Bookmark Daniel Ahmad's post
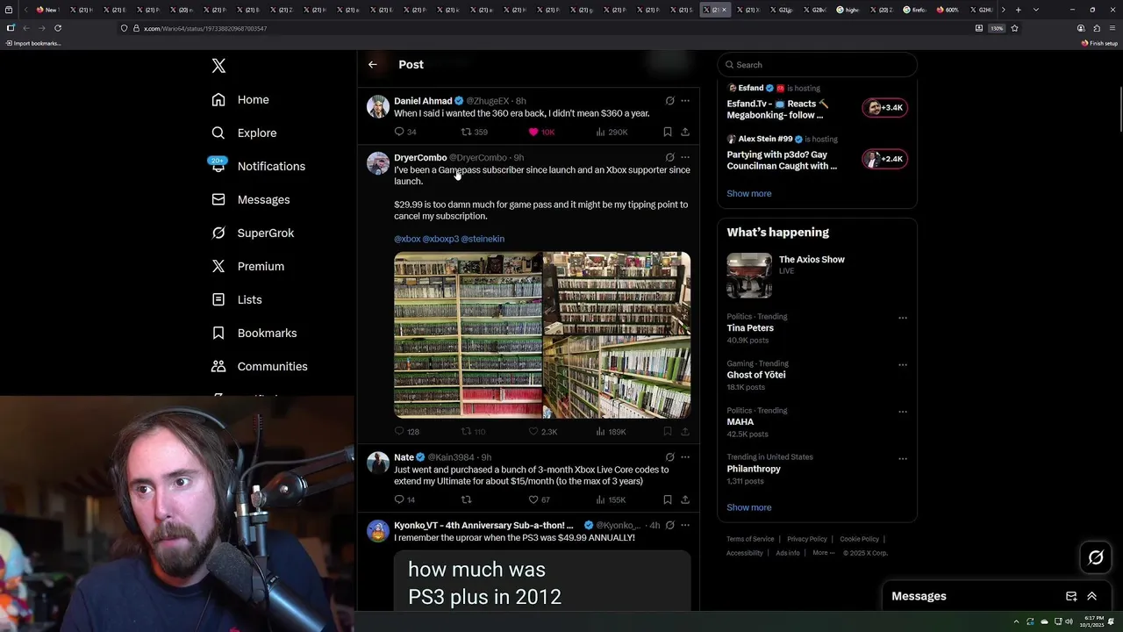Screen dimensions: 1123x632 coord(668,132)
